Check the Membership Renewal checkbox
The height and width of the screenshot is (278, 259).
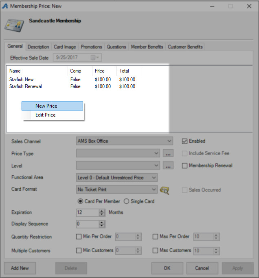click(x=184, y=166)
